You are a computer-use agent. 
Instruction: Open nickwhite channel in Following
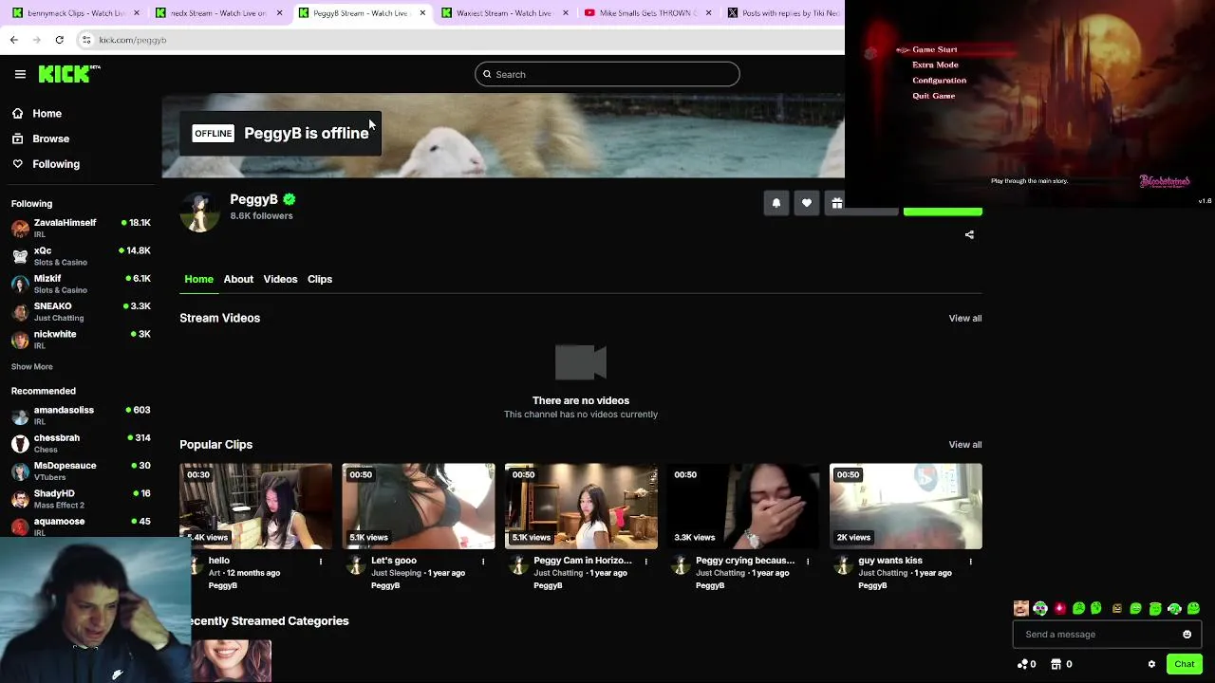(x=81, y=340)
